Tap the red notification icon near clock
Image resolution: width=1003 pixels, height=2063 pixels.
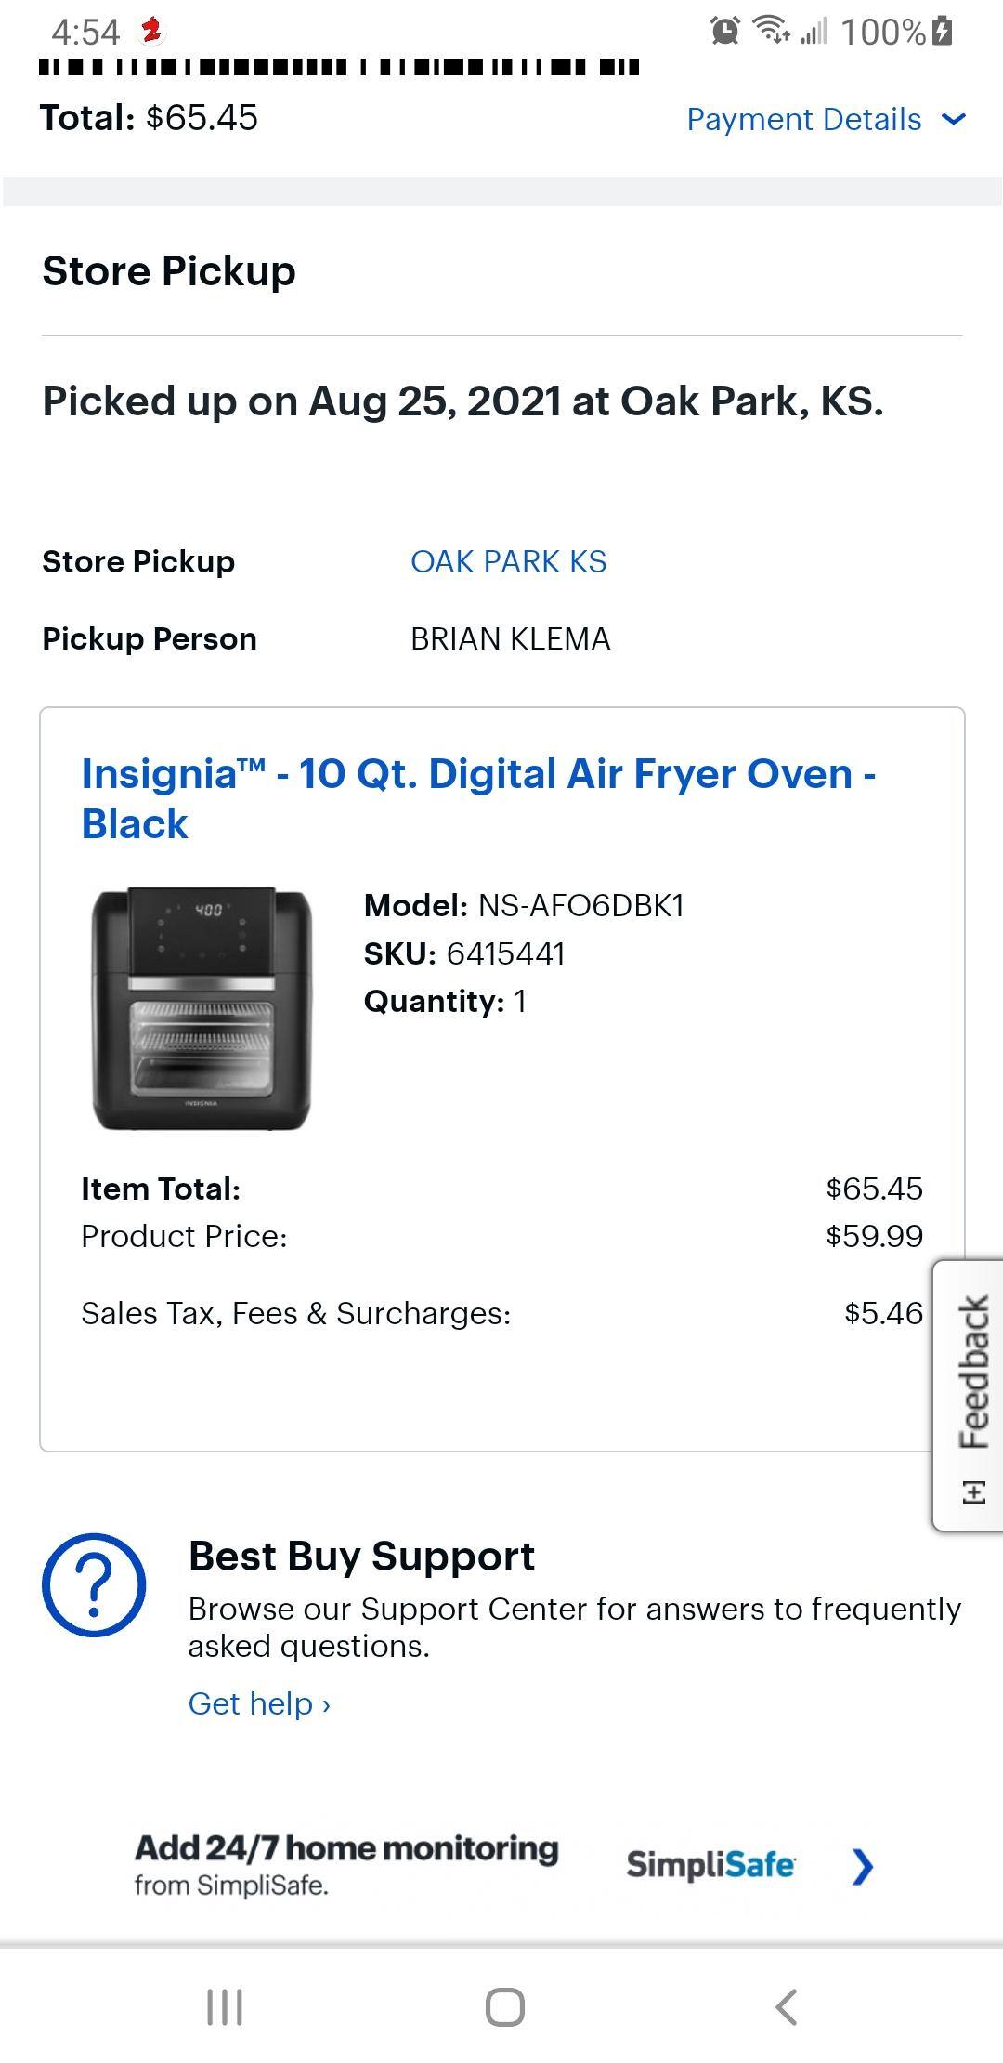click(x=150, y=32)
